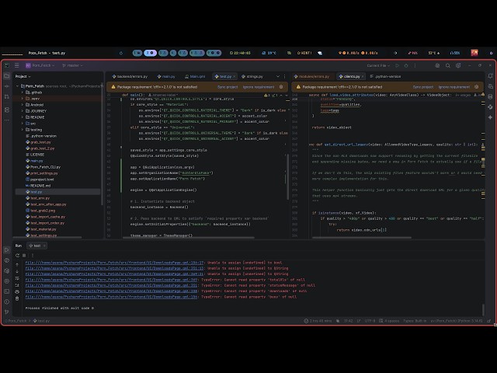497x373 pixels.
Task: Expand the .github folder
Action: pyautogui.click(x=23, y=92)
